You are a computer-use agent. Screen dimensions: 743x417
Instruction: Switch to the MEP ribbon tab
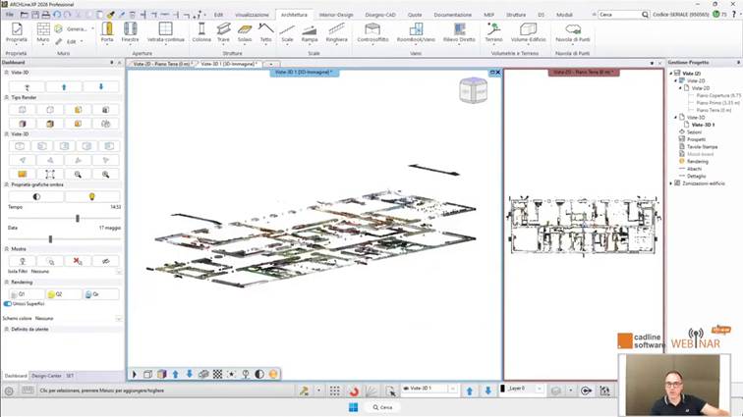pos(489,15)
